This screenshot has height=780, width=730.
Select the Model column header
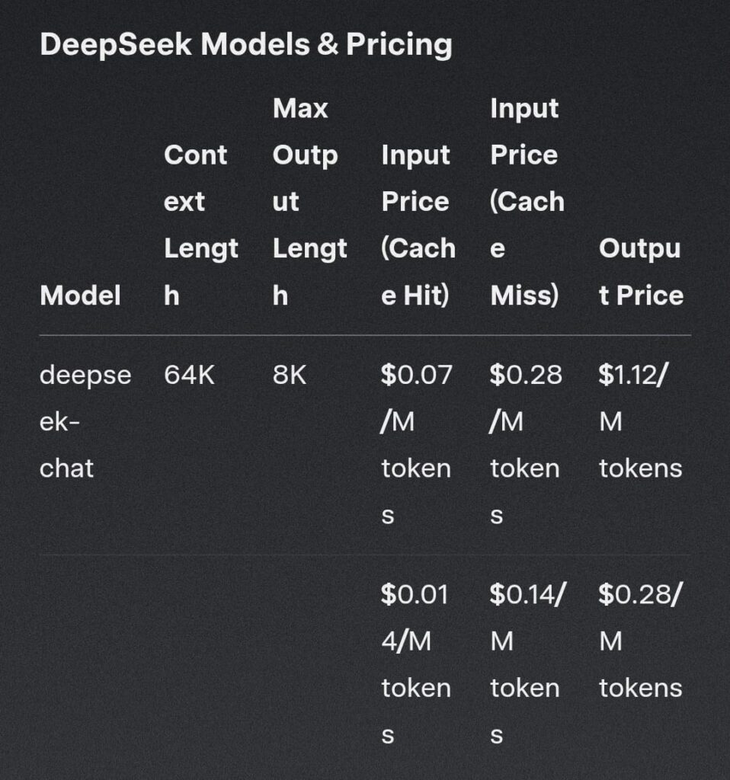tap(80, 296)
